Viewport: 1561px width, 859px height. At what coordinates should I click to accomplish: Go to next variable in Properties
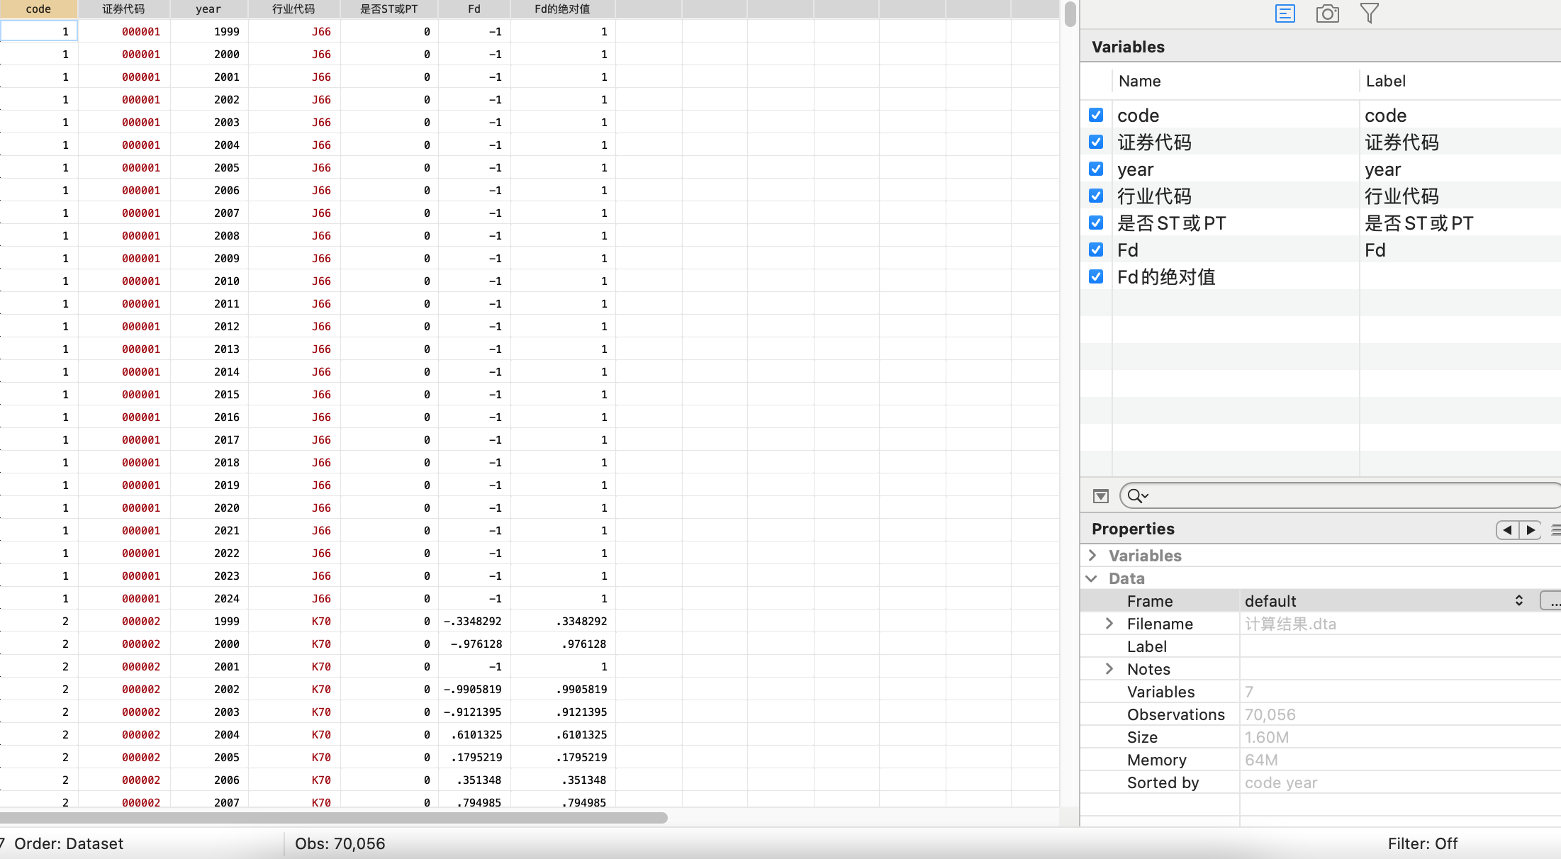(1531, 530)
